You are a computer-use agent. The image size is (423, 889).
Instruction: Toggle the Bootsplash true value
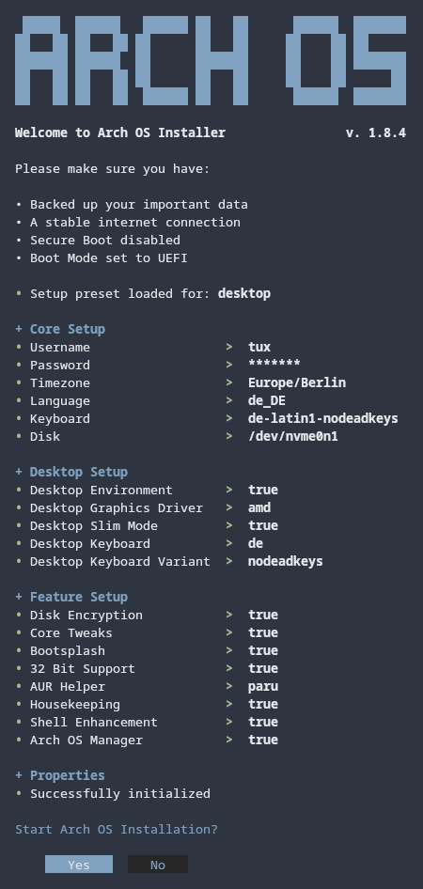263,650
